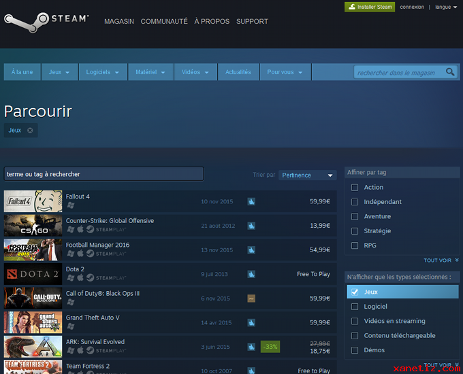Viewport: 463px width, 374px height.
Task: Open the Matériel dropdown menu
Action: (150, 72)
